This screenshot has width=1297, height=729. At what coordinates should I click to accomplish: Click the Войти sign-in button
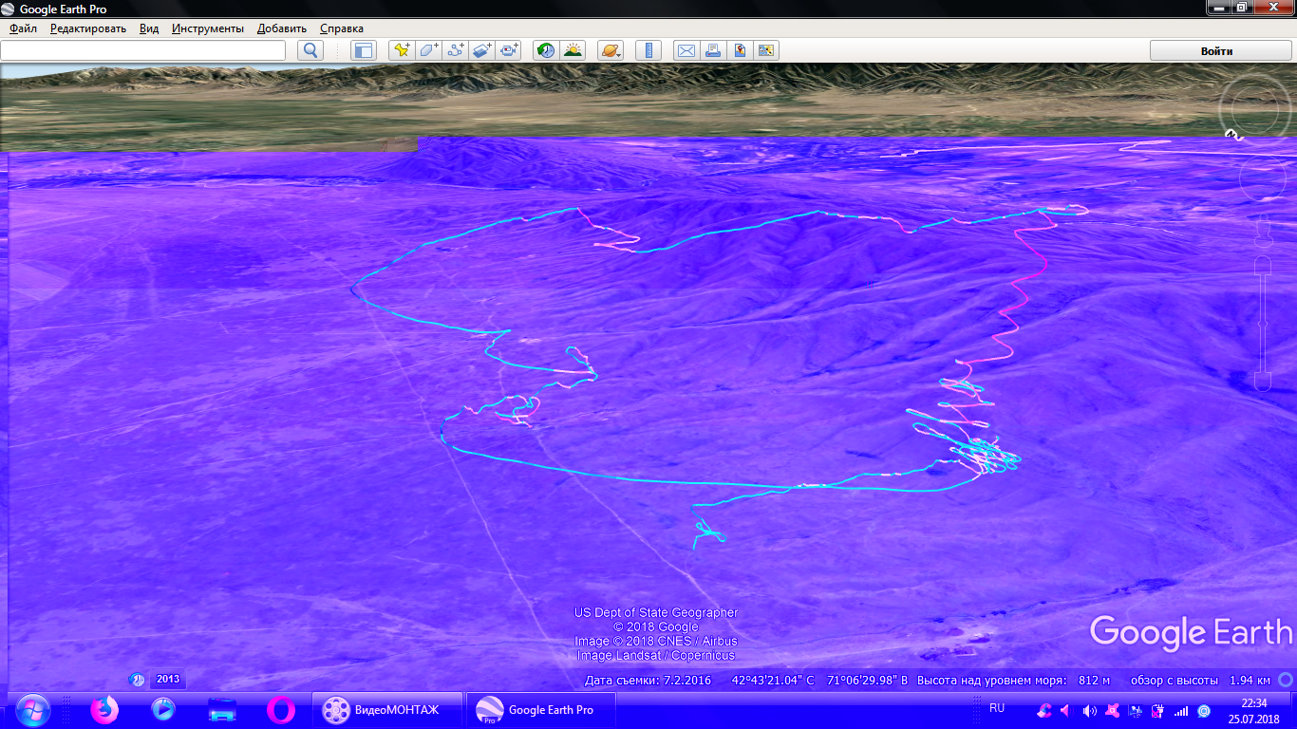click(1216, 51)
